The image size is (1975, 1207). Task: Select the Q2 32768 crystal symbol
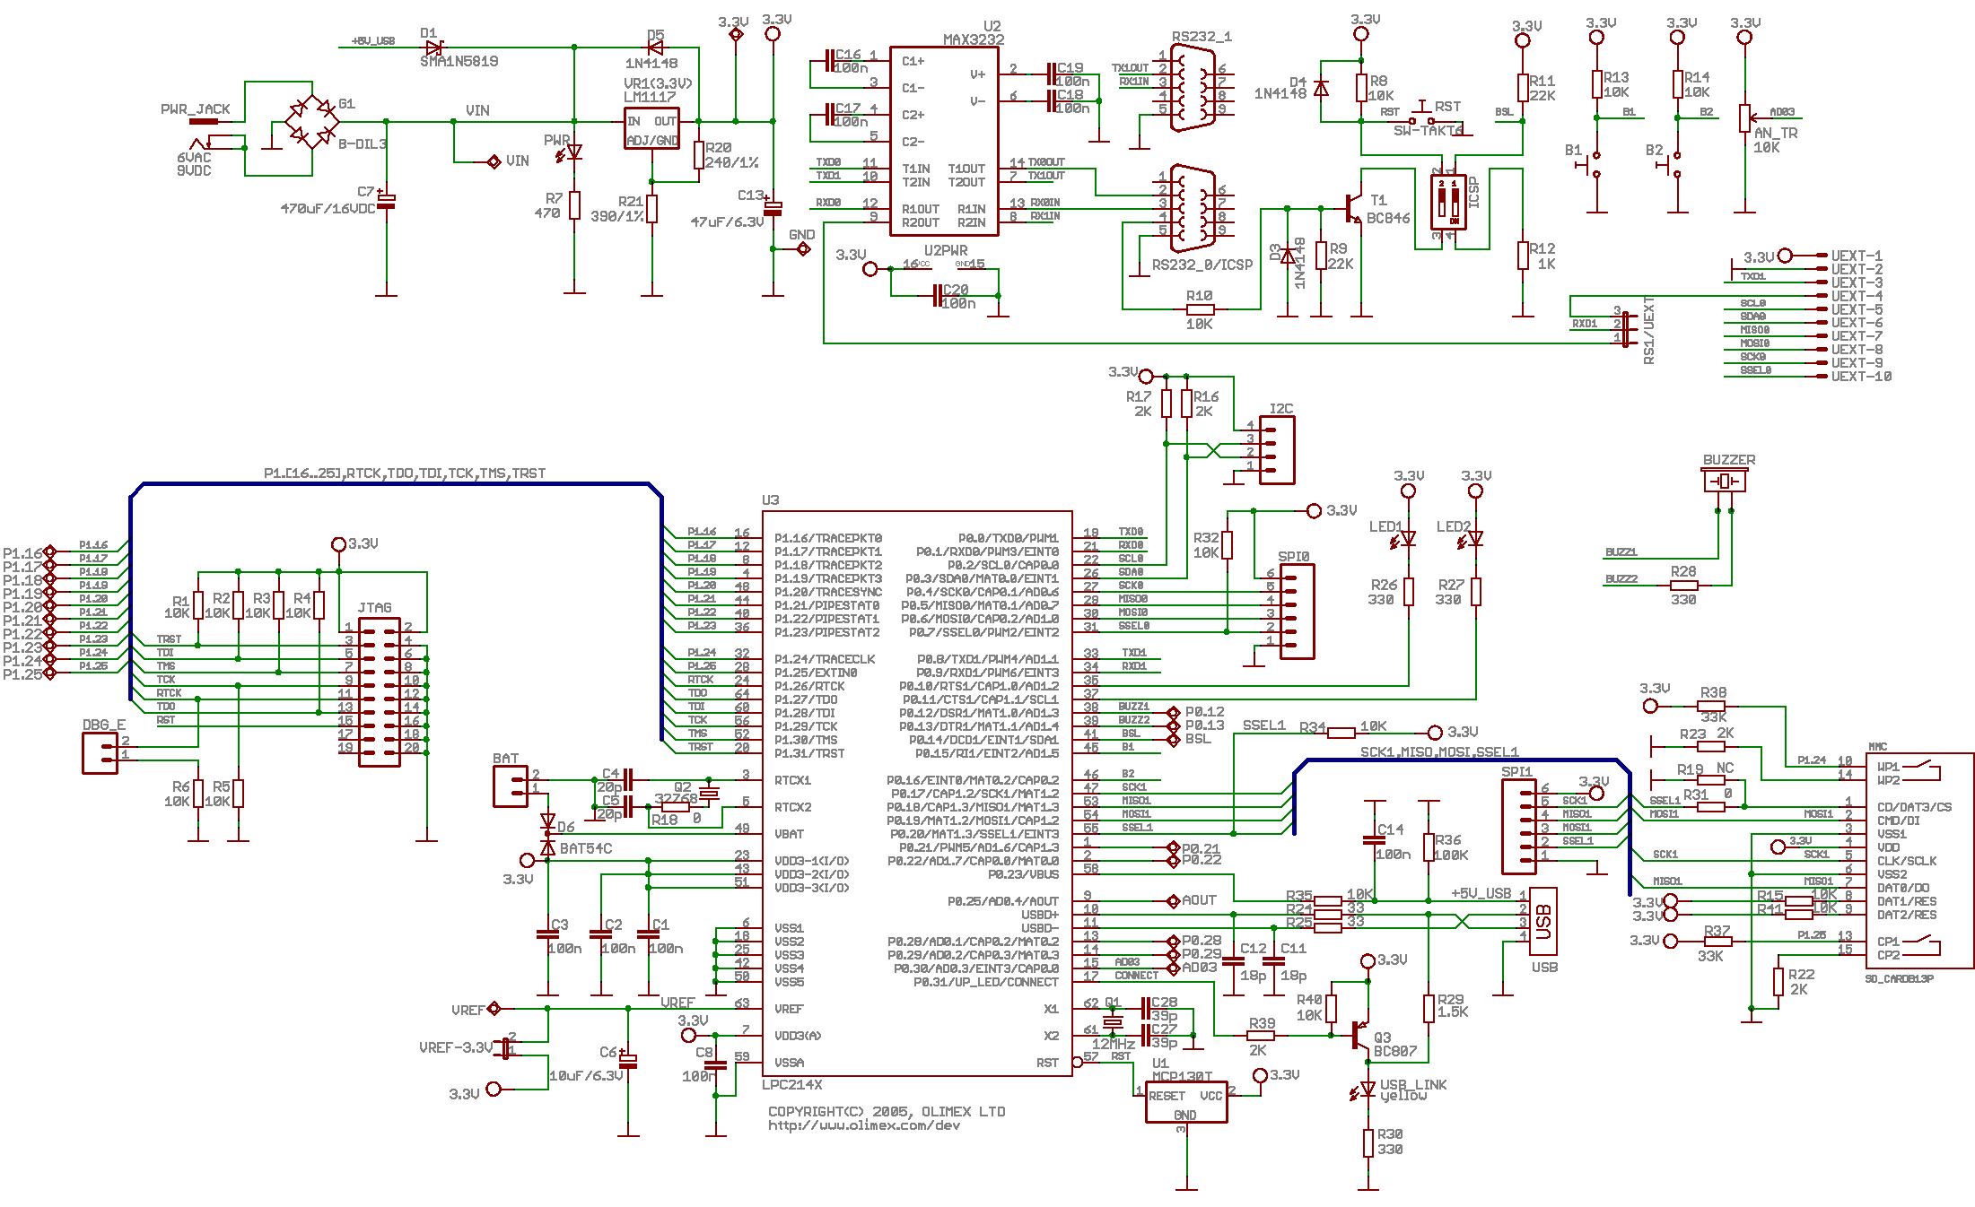coord(709,794)
